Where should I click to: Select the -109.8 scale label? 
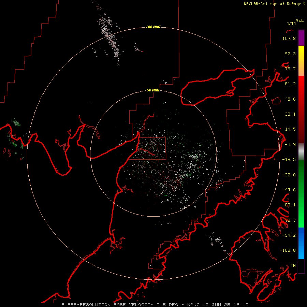coord(288,250)
